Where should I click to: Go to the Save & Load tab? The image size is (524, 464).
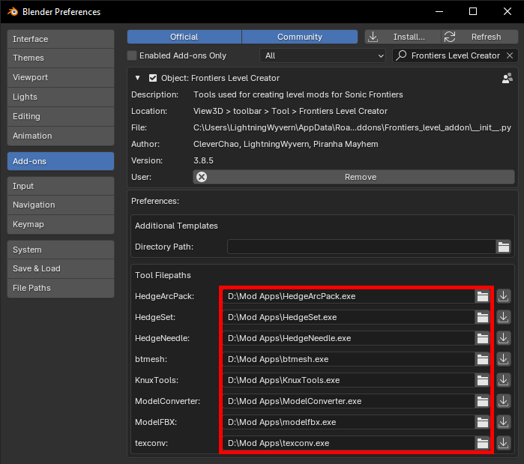click(61, 269)
